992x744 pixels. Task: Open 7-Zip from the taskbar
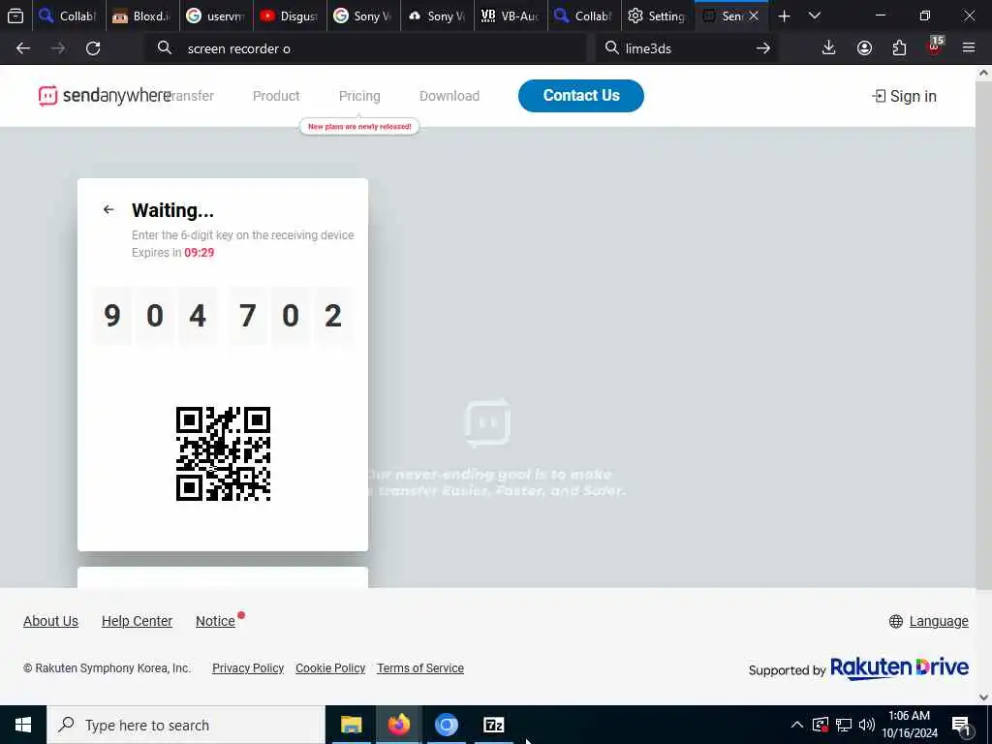point(493,725)
